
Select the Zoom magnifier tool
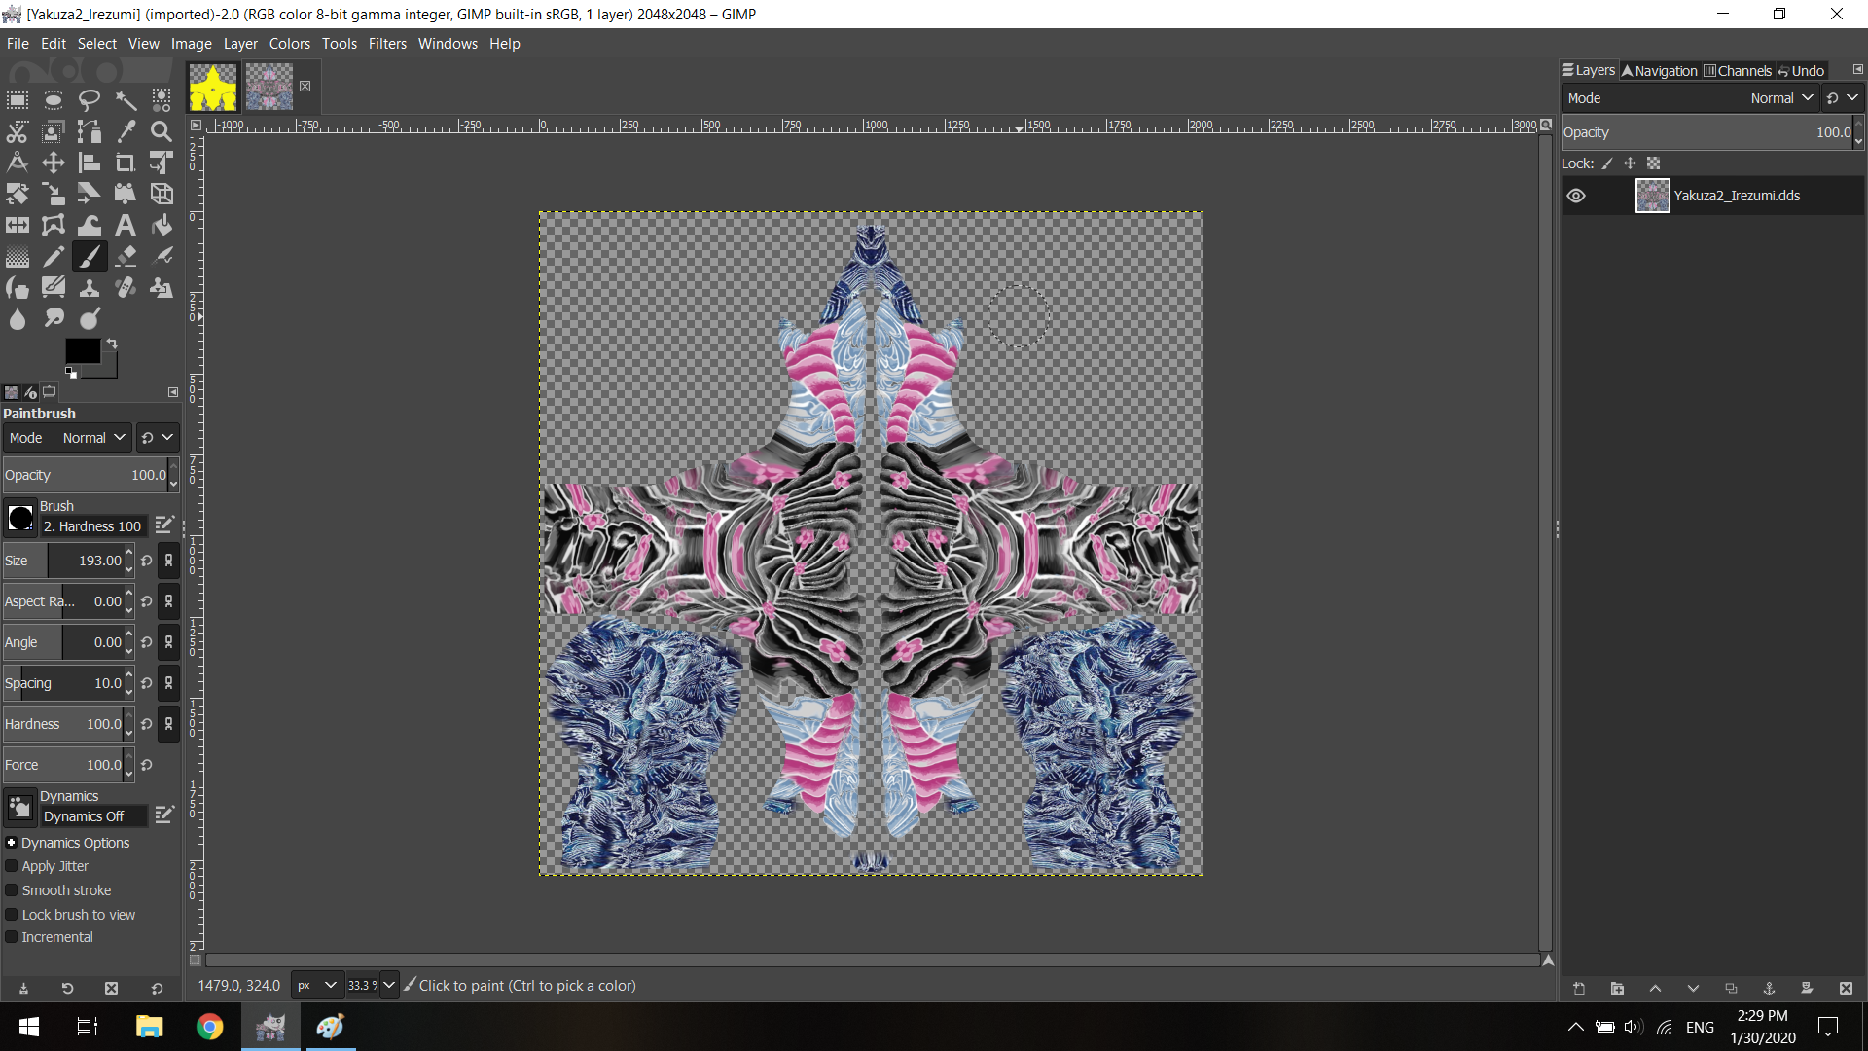pyautogui.click(x=162, y=131)
